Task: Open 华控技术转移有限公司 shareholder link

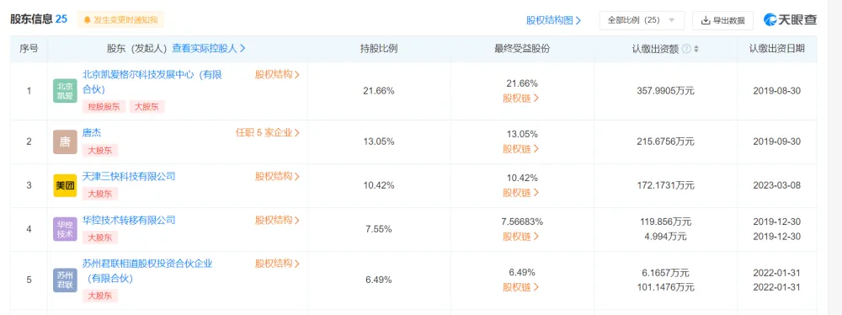Action: pos(129,221)
